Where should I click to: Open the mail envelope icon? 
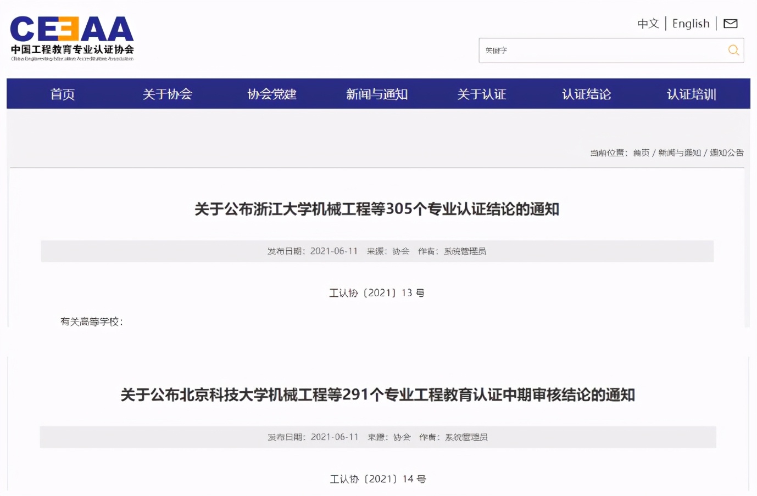coord(731,24)
